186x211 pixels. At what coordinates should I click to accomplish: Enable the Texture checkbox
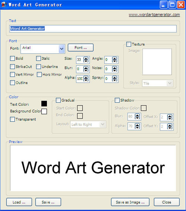pos(129,44)
